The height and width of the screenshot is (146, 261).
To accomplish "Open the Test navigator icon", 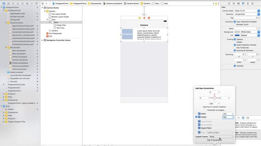I will [22, 3].
